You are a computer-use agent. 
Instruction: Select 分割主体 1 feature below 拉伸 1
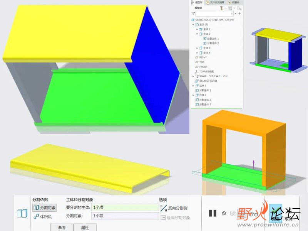point(203,90)
